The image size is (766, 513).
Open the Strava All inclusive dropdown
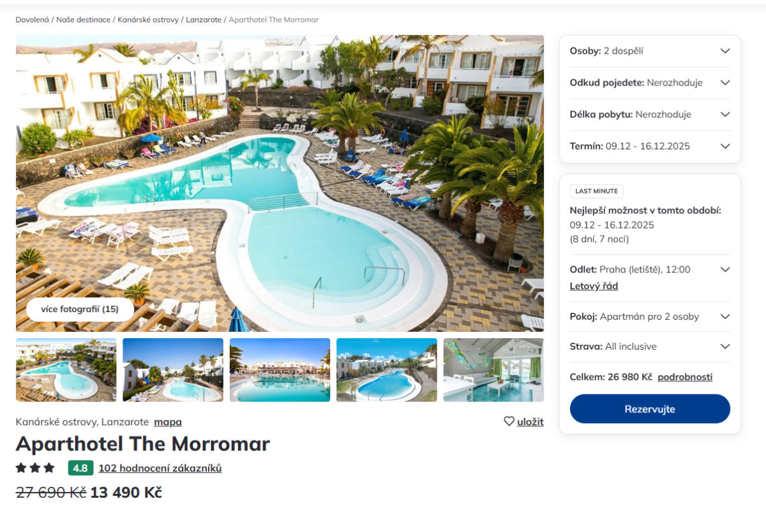[650, 346]
